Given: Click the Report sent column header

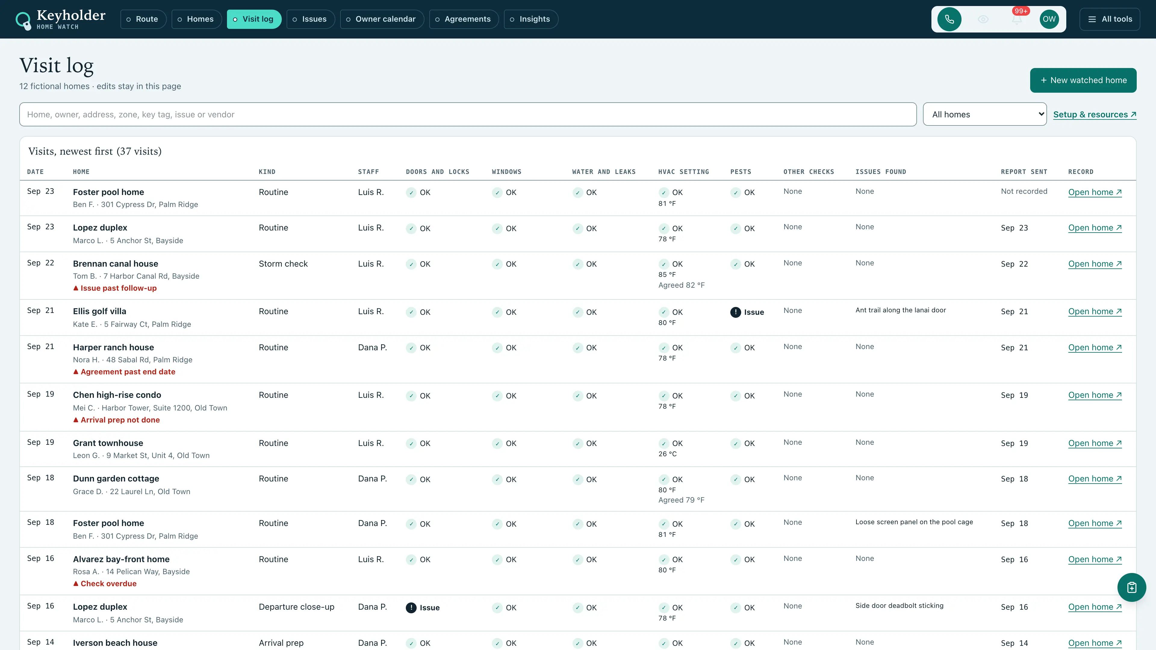Looking at the screenshot, I should point(1024,172).
